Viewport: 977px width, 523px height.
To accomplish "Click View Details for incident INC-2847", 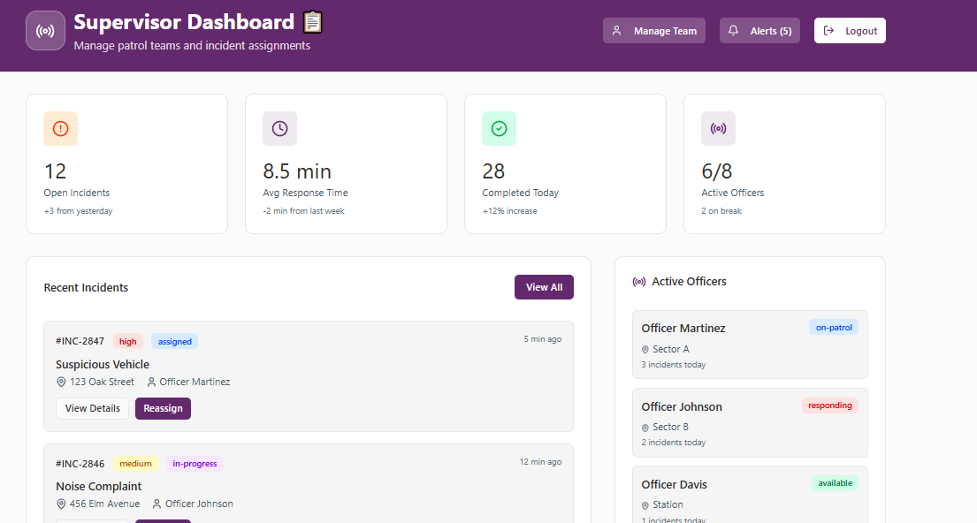I will click(x=92, y=408).
